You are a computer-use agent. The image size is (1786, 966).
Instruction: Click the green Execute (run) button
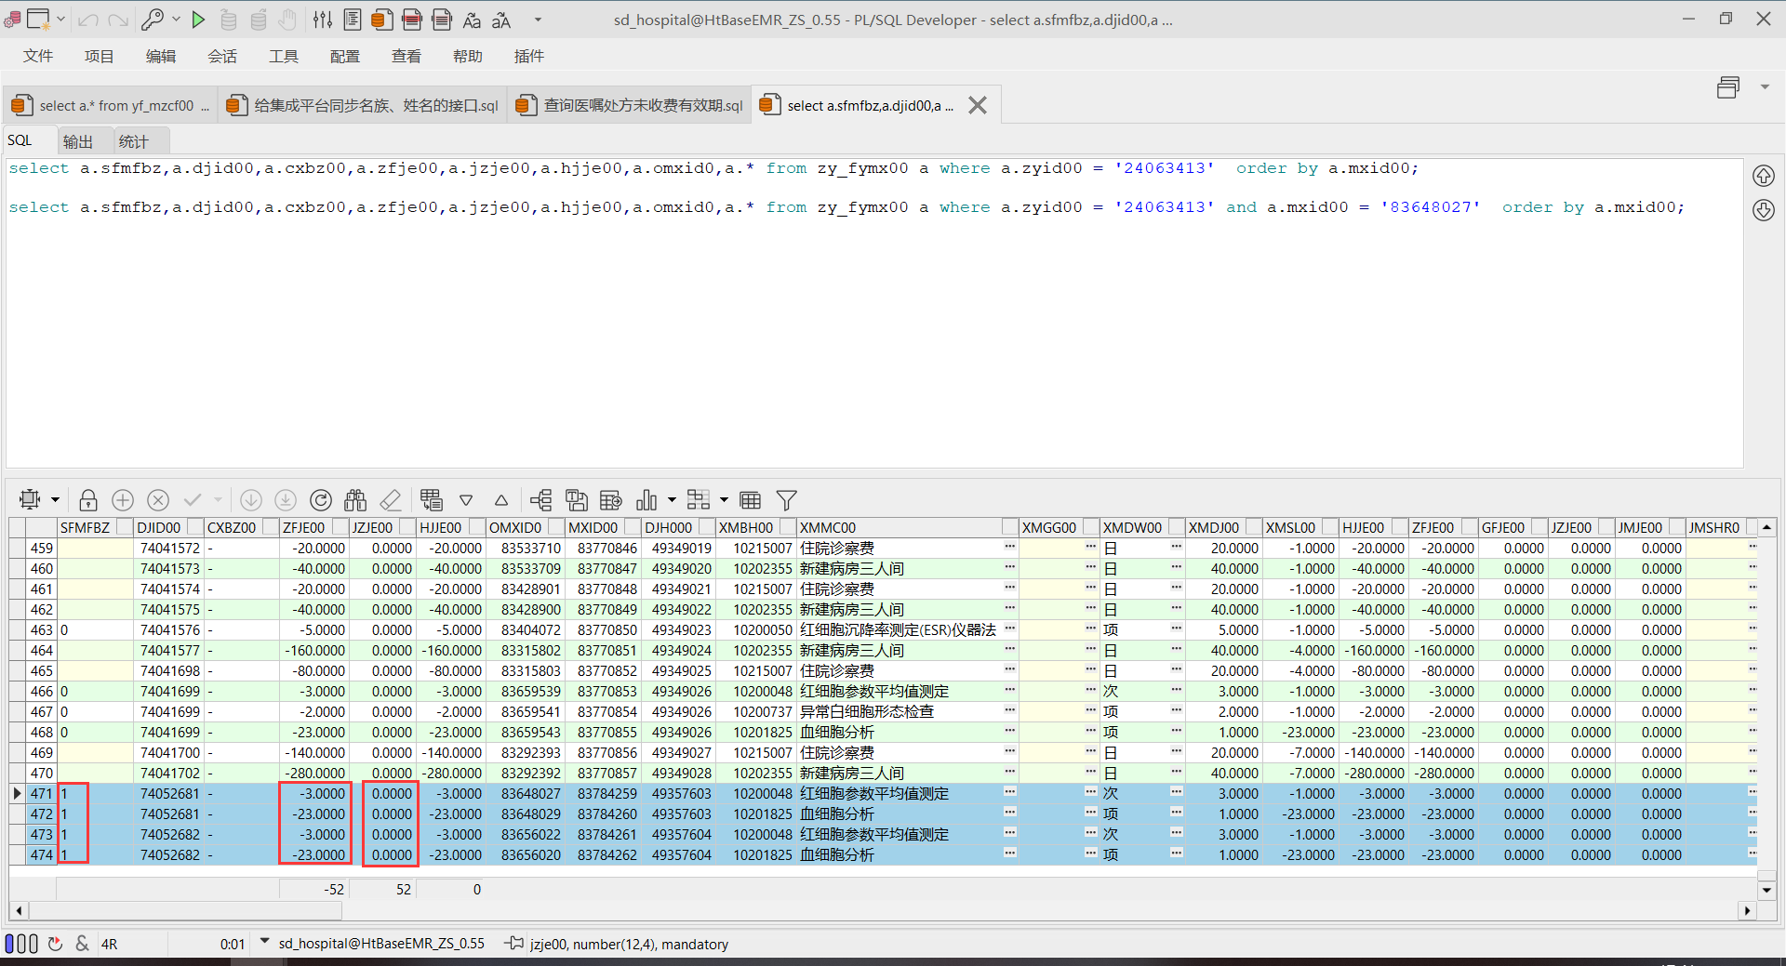pyautogui.click(x=198, y=20)
